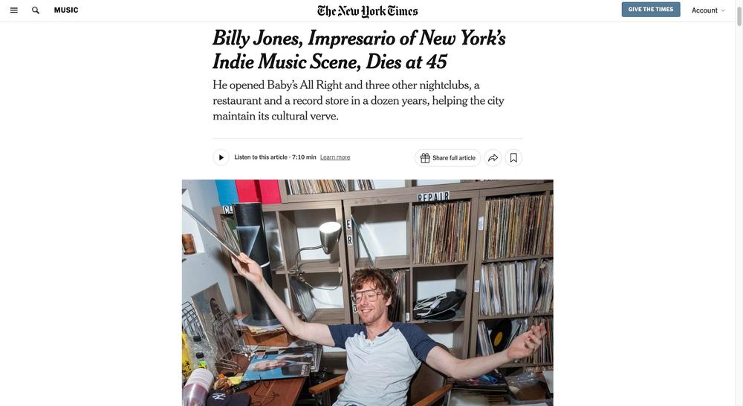Expand the Account dropdown
Screen dimensions: 743x406
coord(708,10)
